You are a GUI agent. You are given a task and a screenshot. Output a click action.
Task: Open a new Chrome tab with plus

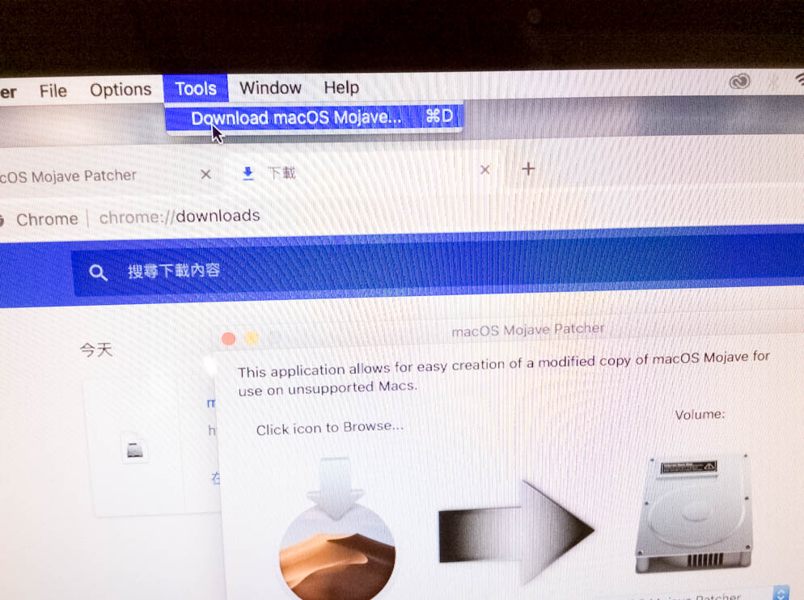(x=528, y=169)
